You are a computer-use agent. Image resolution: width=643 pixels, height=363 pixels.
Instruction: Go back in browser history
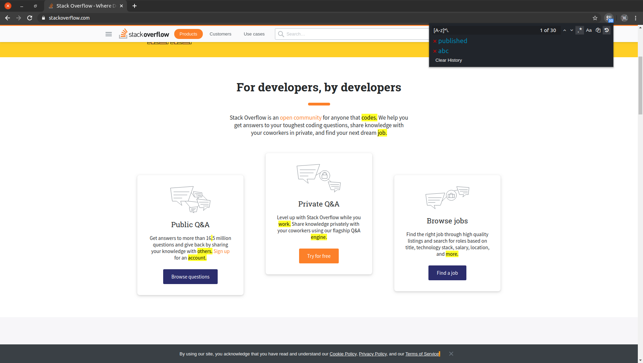(x=8, y=18)
